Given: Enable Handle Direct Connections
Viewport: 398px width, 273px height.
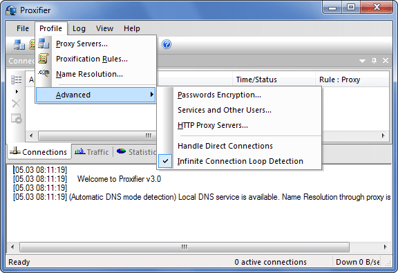Looking at the screenshot, I should pyautogui.click(x=239, y=146).
